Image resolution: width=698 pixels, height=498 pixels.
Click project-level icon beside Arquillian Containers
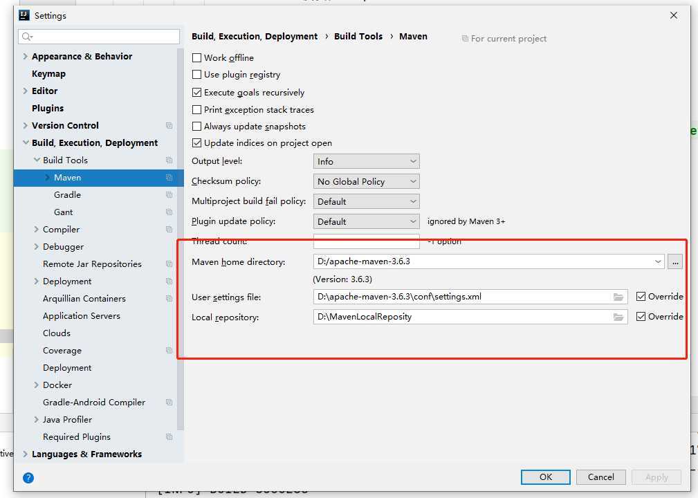[169, 299]
